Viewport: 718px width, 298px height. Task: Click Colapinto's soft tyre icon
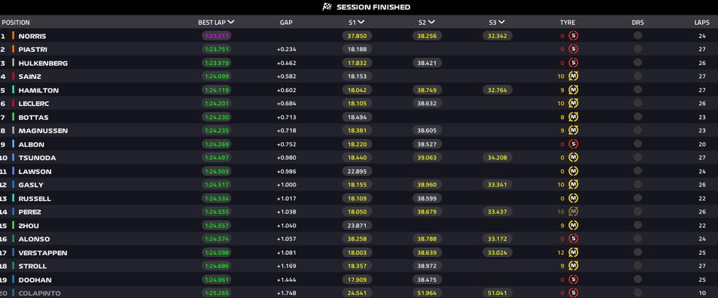click(574, 292)
